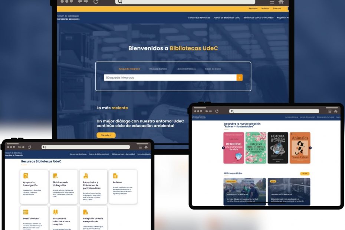Click the open-book Buscador de artículos icon

pyautogui.click(x=55, y=212)
